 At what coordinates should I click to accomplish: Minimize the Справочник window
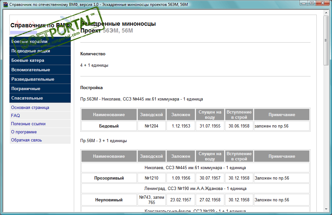point(304,3)
